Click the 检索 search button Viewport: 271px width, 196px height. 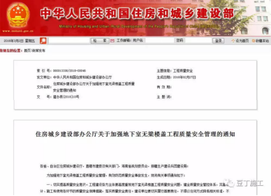pyautogui.click(x=100, y=41)
